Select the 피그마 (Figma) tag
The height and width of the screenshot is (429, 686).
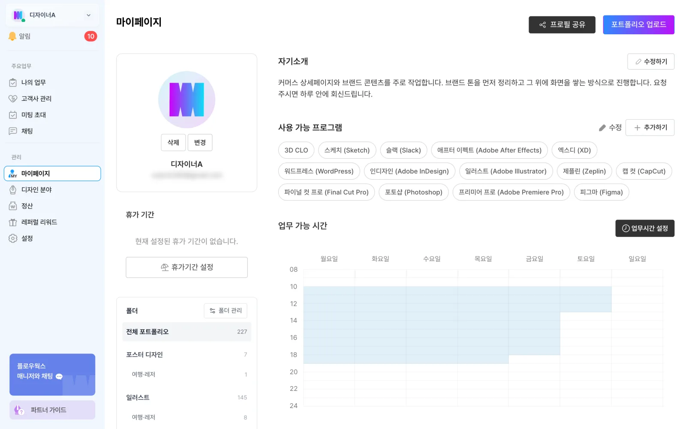pyautogui.click(x=601, y=192)
